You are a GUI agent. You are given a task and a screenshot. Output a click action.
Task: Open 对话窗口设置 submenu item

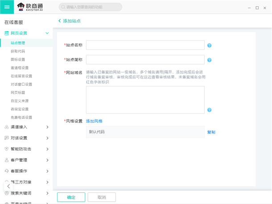[x=21, y=84]
